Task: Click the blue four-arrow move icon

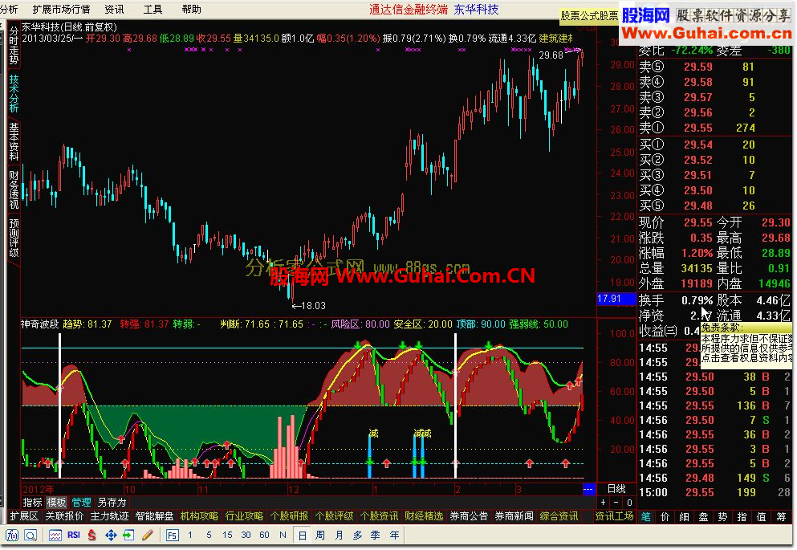Action: 111,536
